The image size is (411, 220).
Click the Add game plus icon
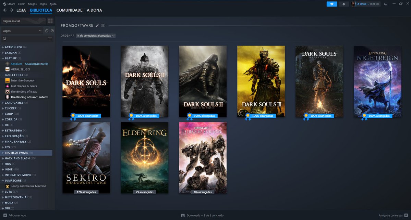click(x=5, y=215)
